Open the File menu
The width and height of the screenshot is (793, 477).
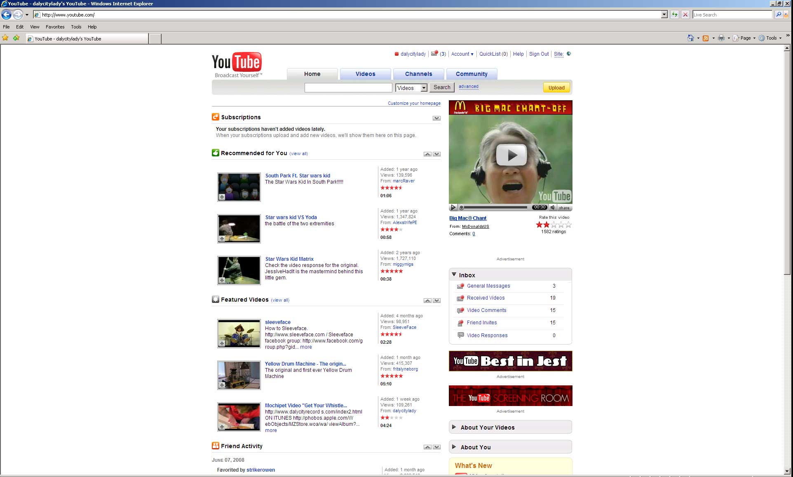[x=6, y=27]
